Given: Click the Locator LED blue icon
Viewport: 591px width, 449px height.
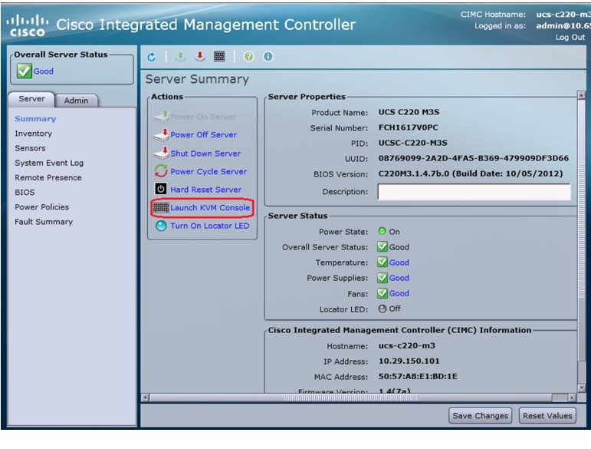Looking at the screenshot, I should click(x=161, y=226).
